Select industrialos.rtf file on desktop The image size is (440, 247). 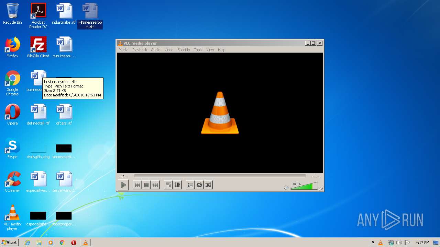coord(64,14)
